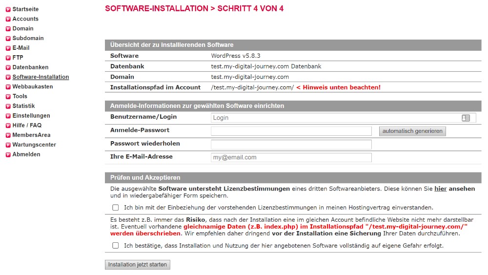Click the arrow icon beside Statistik
This screenshot has height=275, width=488.
coord(8,106)
